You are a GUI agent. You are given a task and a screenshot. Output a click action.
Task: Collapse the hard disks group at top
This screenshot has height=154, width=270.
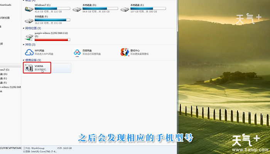tap(24, 1)
